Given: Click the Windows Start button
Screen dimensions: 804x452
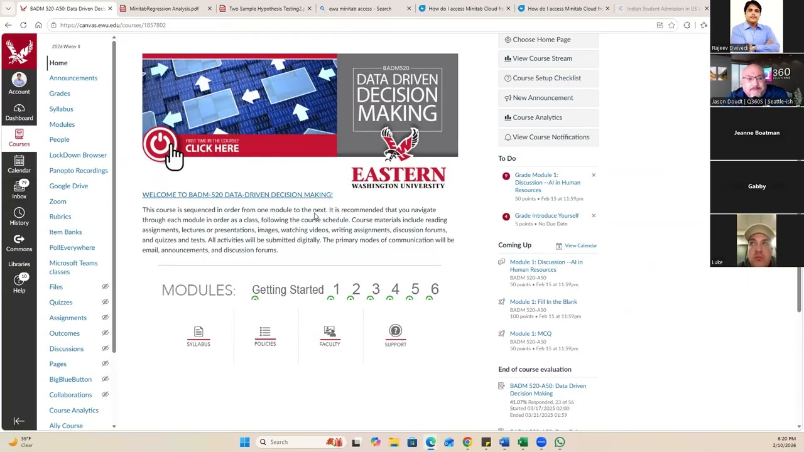Looking at the screenshot, I should point(244,442).
